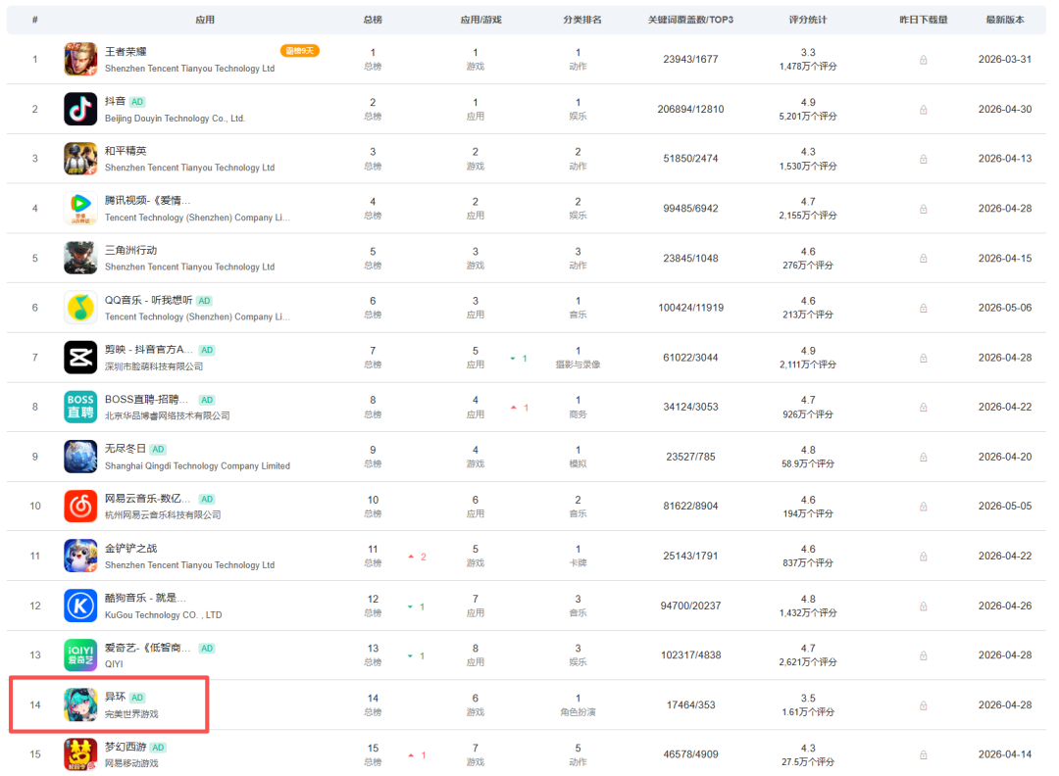Click the 最新版本 column header
The image size is (1059, 776).
(1005, 20)
